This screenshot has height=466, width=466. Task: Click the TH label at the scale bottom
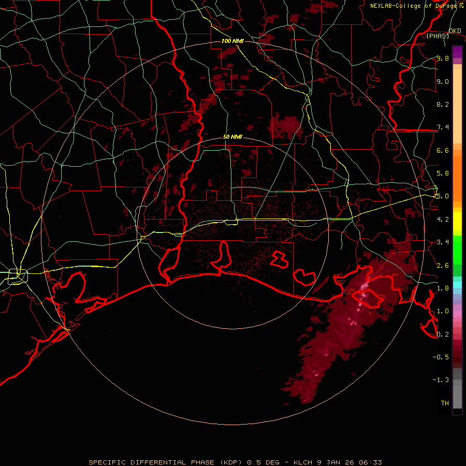(x=445, y=403)
